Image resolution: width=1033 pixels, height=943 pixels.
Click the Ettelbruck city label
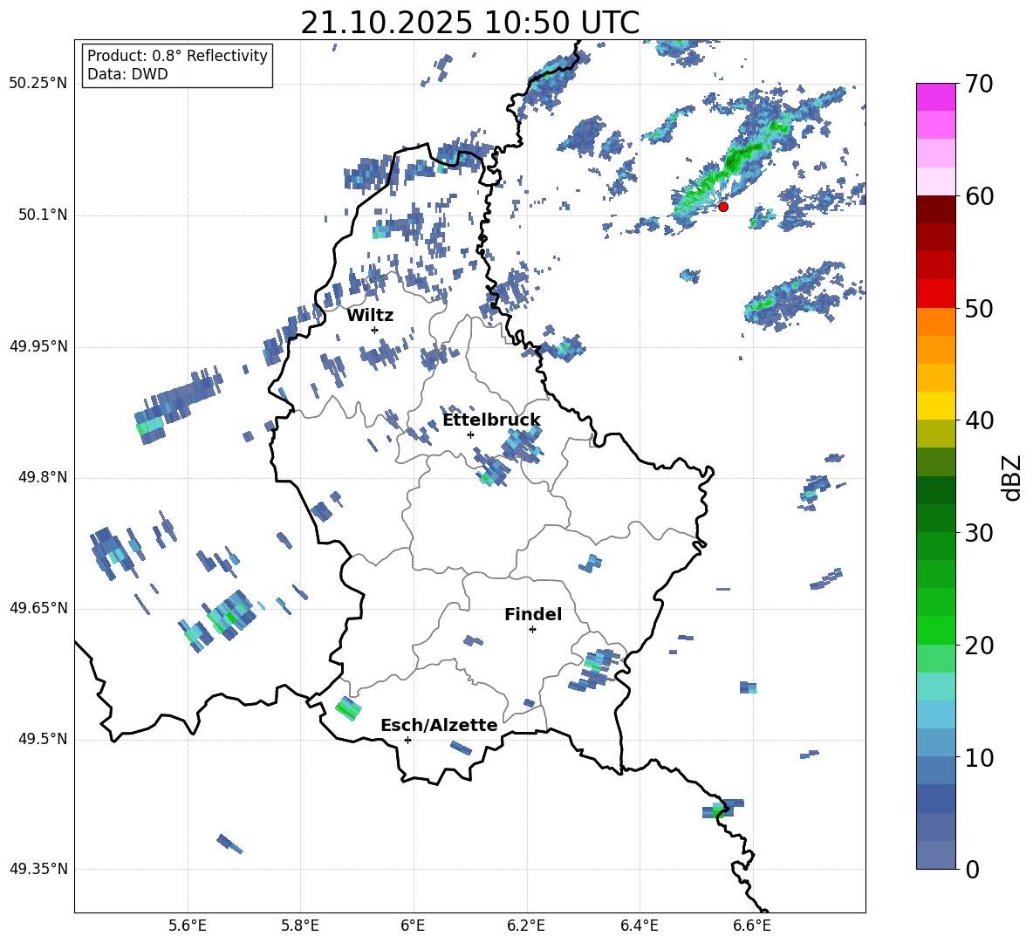tap(491, 420)
